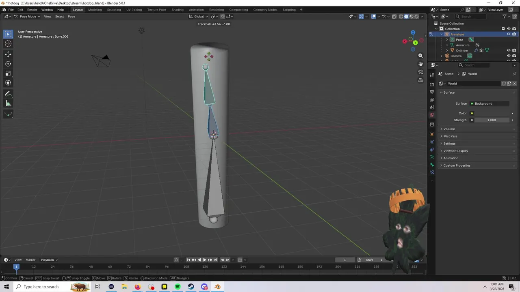Pin the properties editor context

click(x=514, y=74)
